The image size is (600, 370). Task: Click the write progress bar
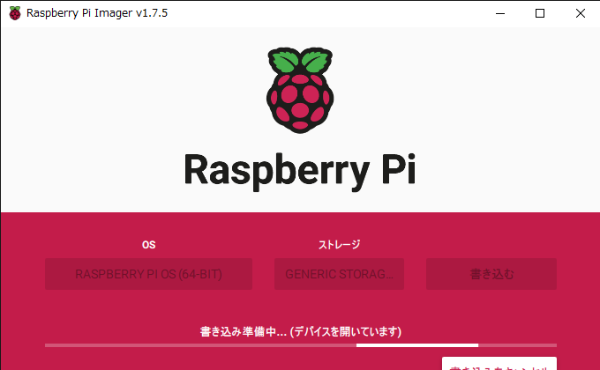[301, 345]
